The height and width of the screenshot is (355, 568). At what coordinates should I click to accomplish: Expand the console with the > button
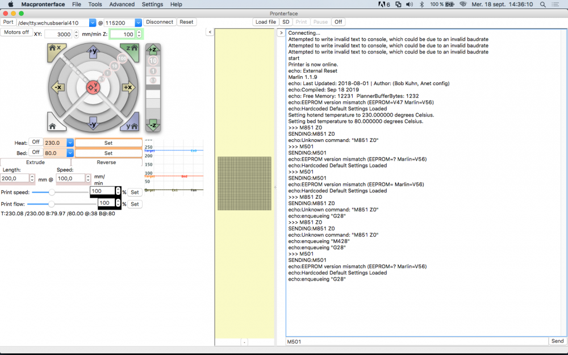tap(281, 32)
